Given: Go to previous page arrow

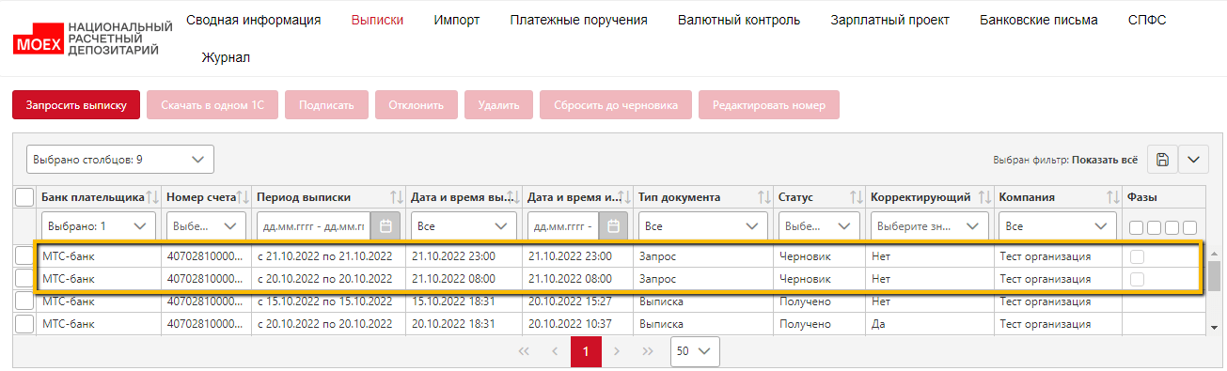Looking at the screenshot, I should tap(555, 351).
